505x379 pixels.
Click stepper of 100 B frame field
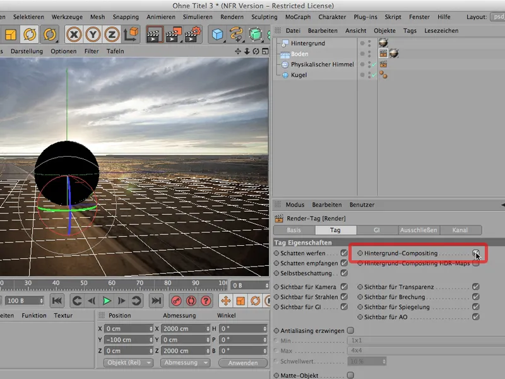pyautogui.click(x=42, y=301)
